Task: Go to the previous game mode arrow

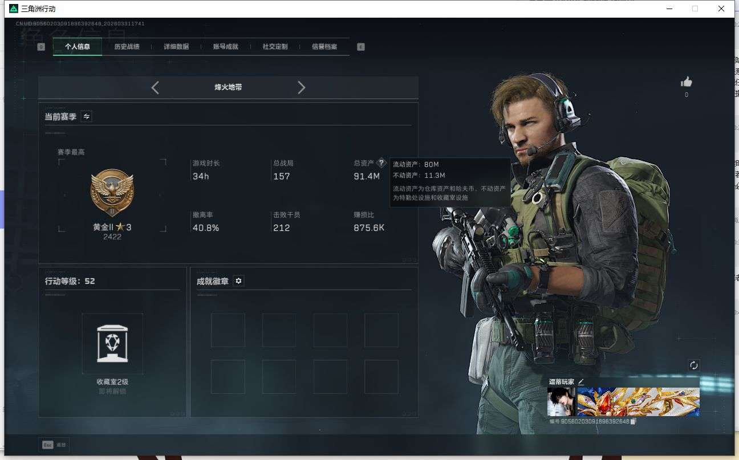Action: click(x=155, y=87)
